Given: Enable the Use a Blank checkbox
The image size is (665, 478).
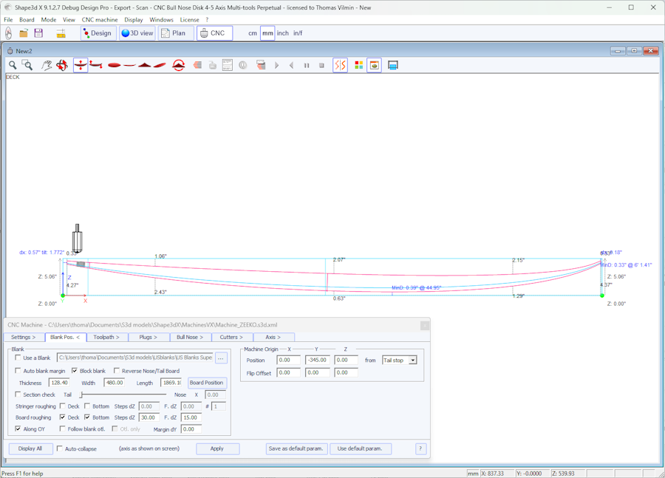Looking at the screenshot, I should (18, 358).
